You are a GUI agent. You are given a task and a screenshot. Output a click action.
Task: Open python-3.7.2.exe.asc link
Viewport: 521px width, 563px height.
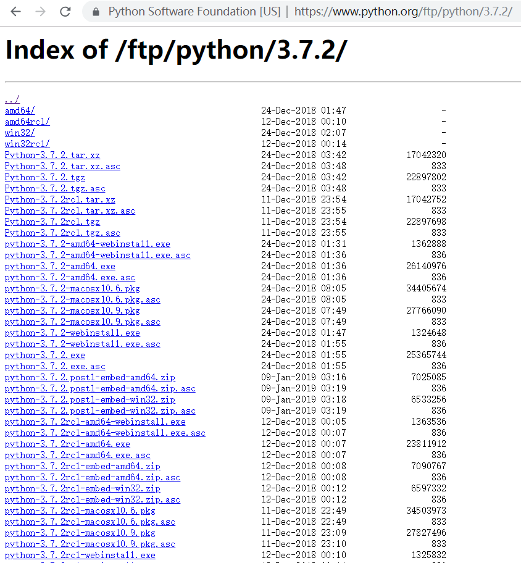tap(55, 366)
